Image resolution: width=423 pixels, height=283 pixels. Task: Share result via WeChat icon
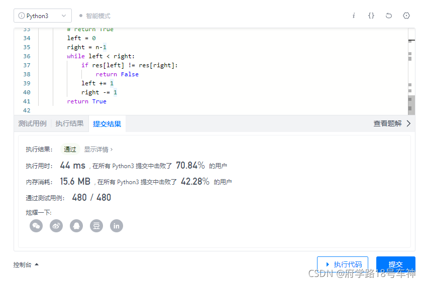pos(36,226)
